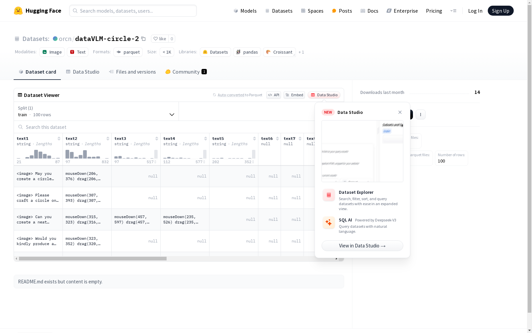The image size is (532, 333).
Task: Go to Spaces in the top navigation
Action: (312, 11)
